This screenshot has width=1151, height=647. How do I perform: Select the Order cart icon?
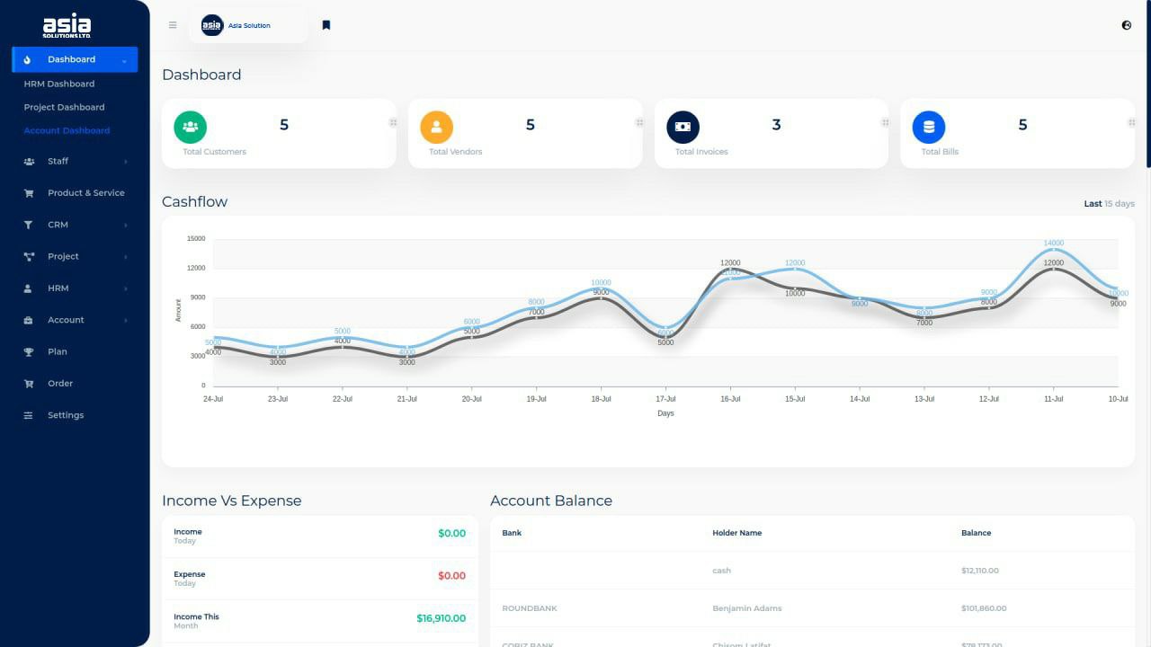click(x=31, y=383)
